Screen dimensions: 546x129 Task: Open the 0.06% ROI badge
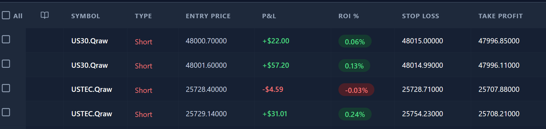(355, 42)
